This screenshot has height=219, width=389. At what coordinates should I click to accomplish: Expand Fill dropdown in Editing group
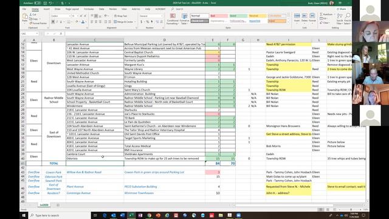pyautogui.click(x=327, y=19)
